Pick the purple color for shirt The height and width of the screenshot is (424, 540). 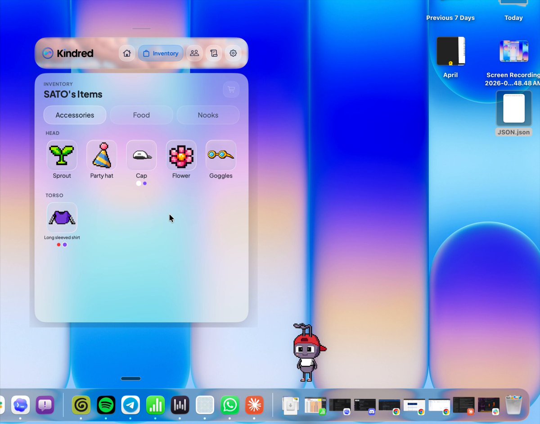(65, 245)
